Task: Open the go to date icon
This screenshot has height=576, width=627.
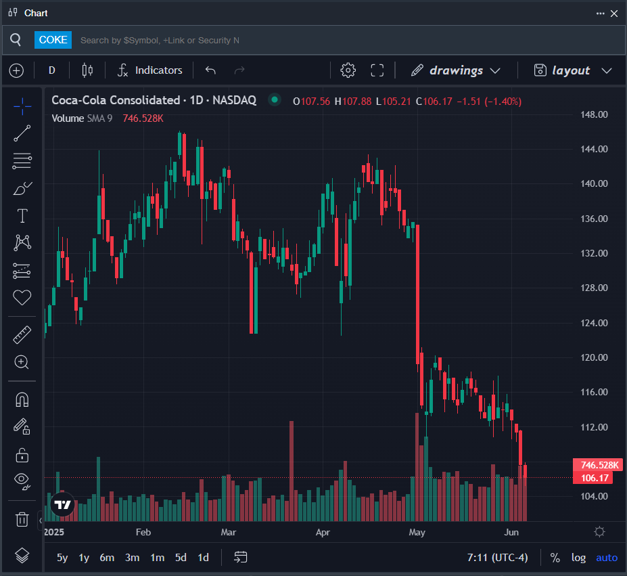Action: click(240, 557)
